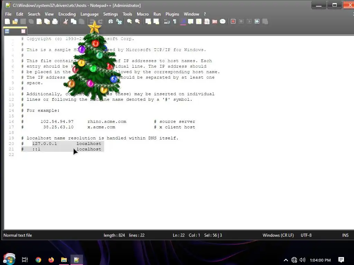This screenshot has width=354, height=265.
Task: Close current document using toolbar icon
Action: 39,21
